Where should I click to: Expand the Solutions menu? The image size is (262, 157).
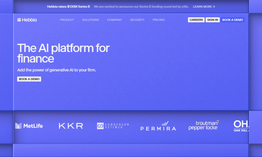coord(91,20)
